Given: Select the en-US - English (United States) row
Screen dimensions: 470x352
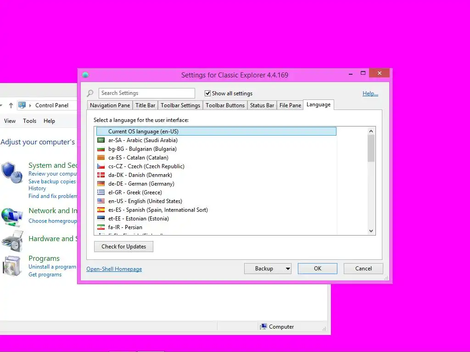Looking at the screenshot, I should [217, 201].
